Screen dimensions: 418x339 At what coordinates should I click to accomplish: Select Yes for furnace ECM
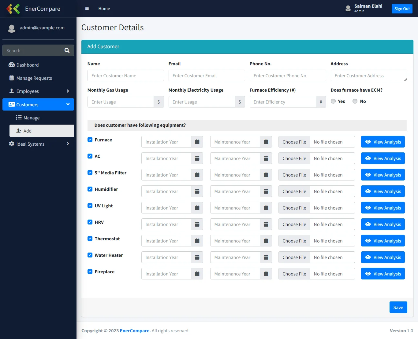tap(333, 101)
